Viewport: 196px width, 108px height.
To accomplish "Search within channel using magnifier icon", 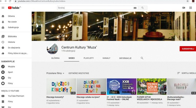I will tap(142, 58).
